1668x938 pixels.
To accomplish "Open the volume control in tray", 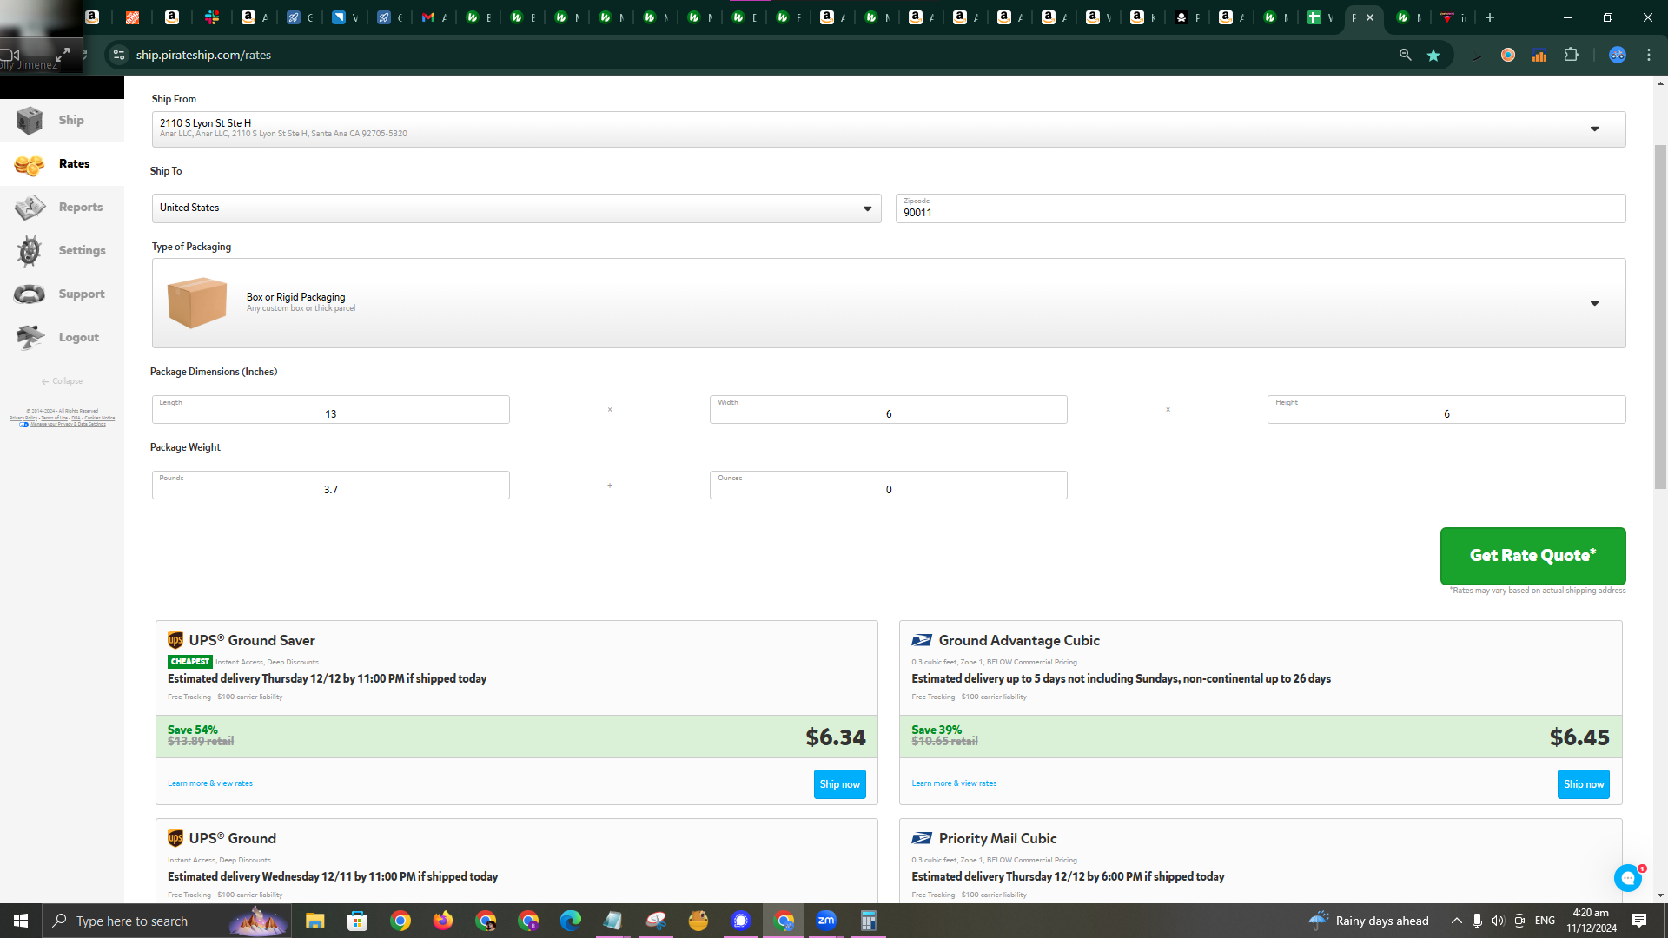I will pyautogui.click(x=1498, y=921).
